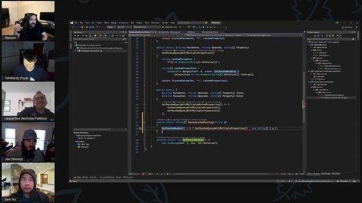Open the Any CPU platform dropdown
Viewport: 362px width, 203px height.
tap(124, 27)
